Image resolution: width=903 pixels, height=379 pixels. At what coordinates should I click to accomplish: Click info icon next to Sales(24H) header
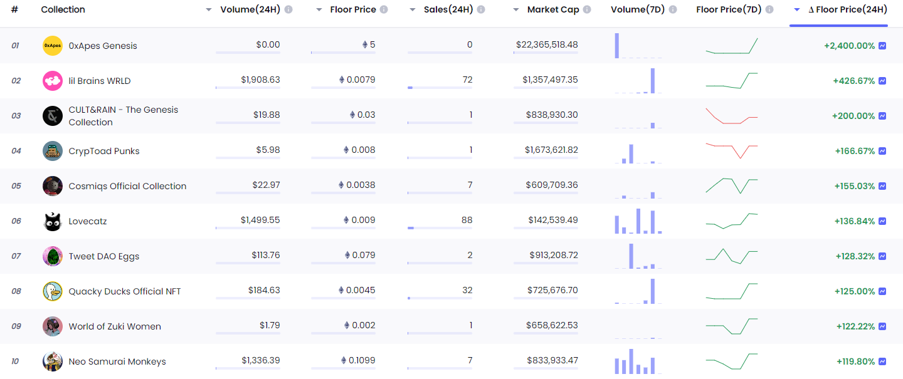pos(480,9)
